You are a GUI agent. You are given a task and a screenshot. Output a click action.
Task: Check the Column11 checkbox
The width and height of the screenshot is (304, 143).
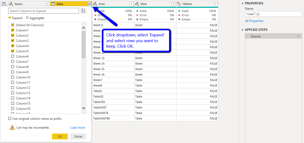13,82
